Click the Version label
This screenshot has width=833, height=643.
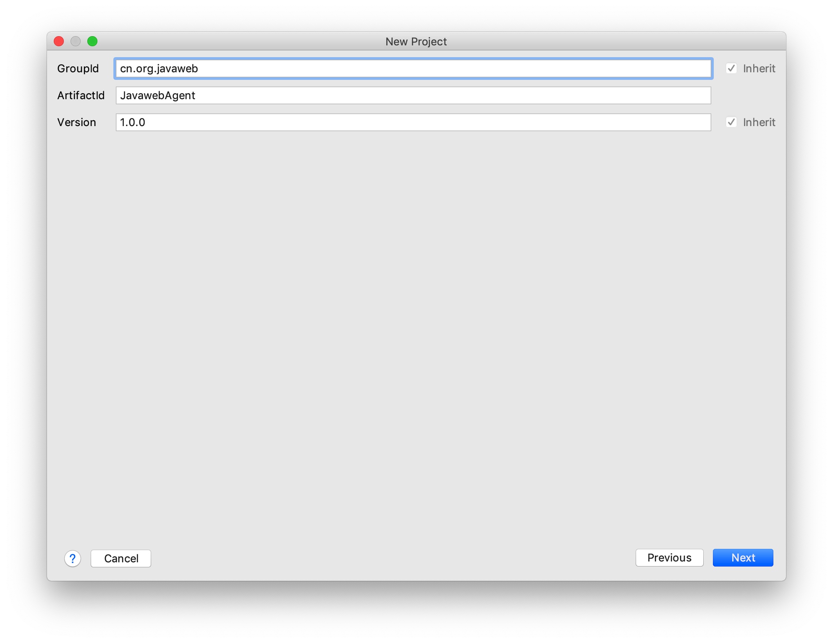76,122
